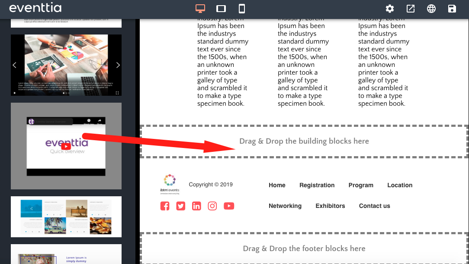469x264 pixels.
Task: Click the Facebook icon in footer
Action: (165, 206)
